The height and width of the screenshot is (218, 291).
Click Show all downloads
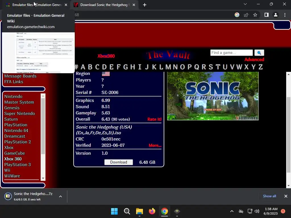pyautogui.click(x=269, y=196)
